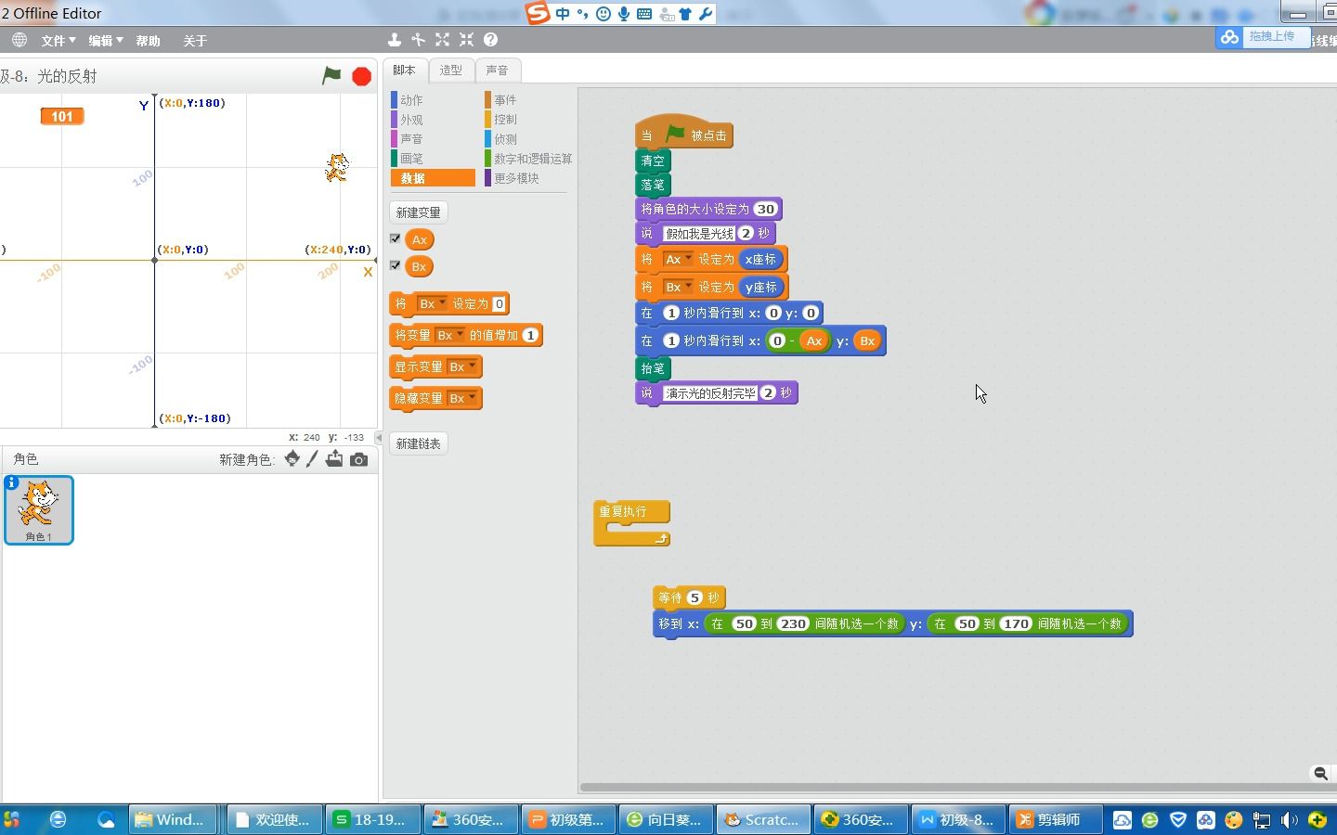The height and width of the screenshot is (835, 1337).
Task: Click the 拖拽上传 upload button
Action: click(x=1263, y=37)
